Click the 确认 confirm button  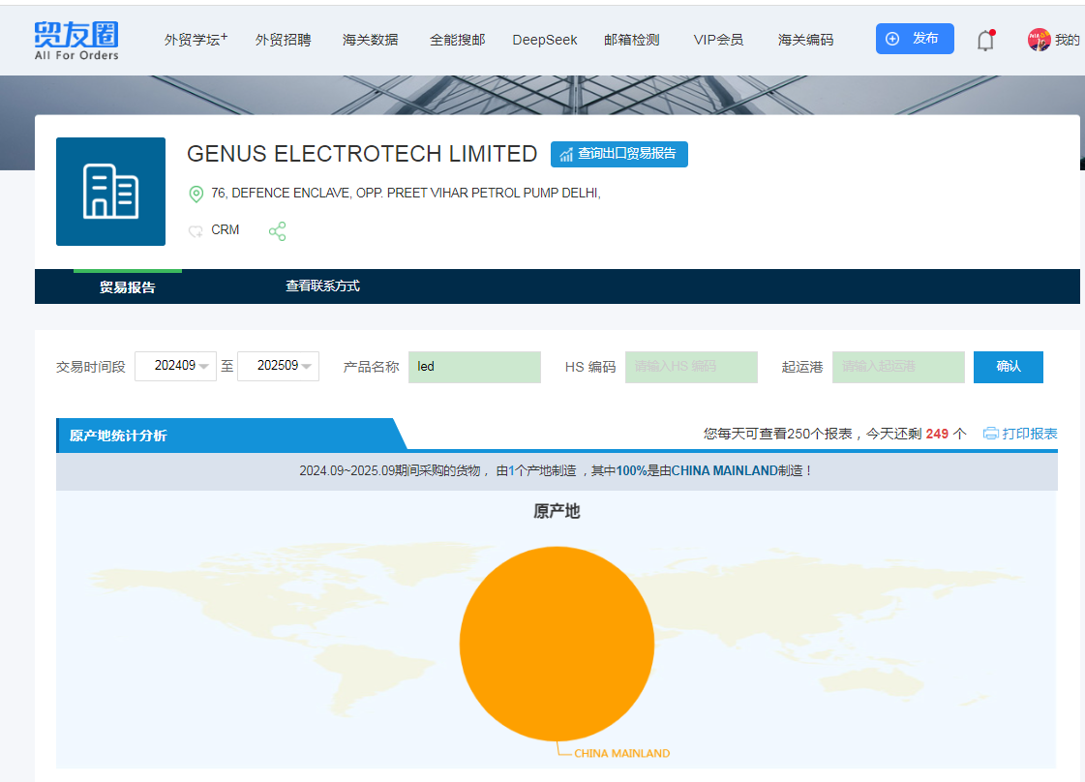pos(1008,367)
